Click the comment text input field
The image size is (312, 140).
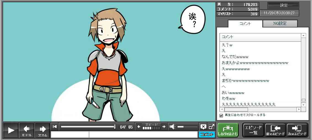(143, 135)
